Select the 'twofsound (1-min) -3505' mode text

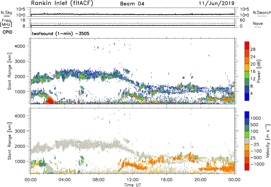coord(61,33)
